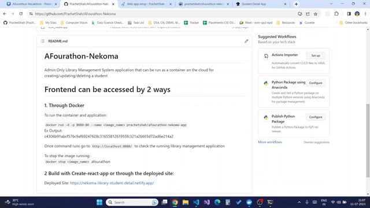
Task: Click Python icon for Anaconda package
Action: click(x=266, y=83)
